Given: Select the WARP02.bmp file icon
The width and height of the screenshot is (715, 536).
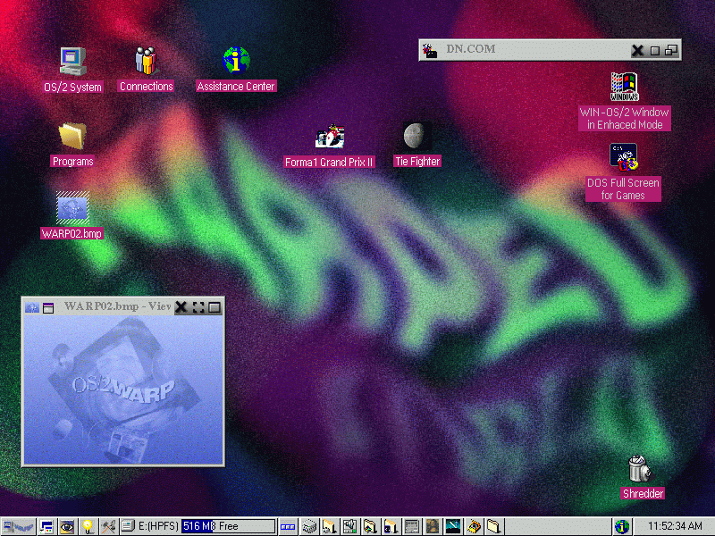Looking at the screenshot, I should tap(72, 208).
